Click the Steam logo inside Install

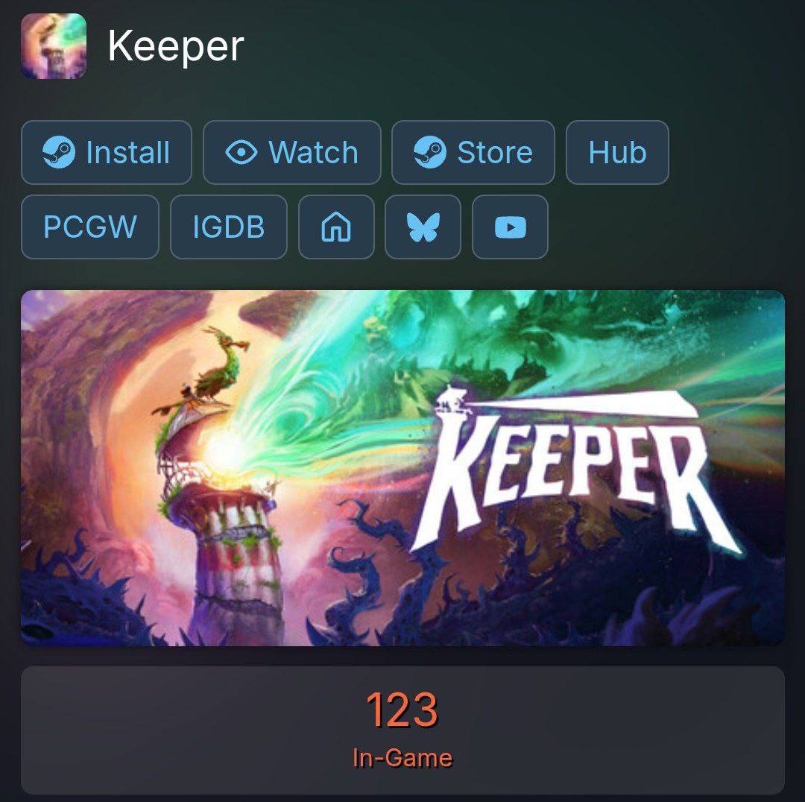[59, 153]
